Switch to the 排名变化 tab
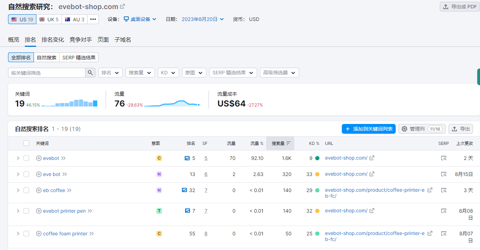Image resolution: width=480 pixels, height=250 pixels. click(53, 40)
